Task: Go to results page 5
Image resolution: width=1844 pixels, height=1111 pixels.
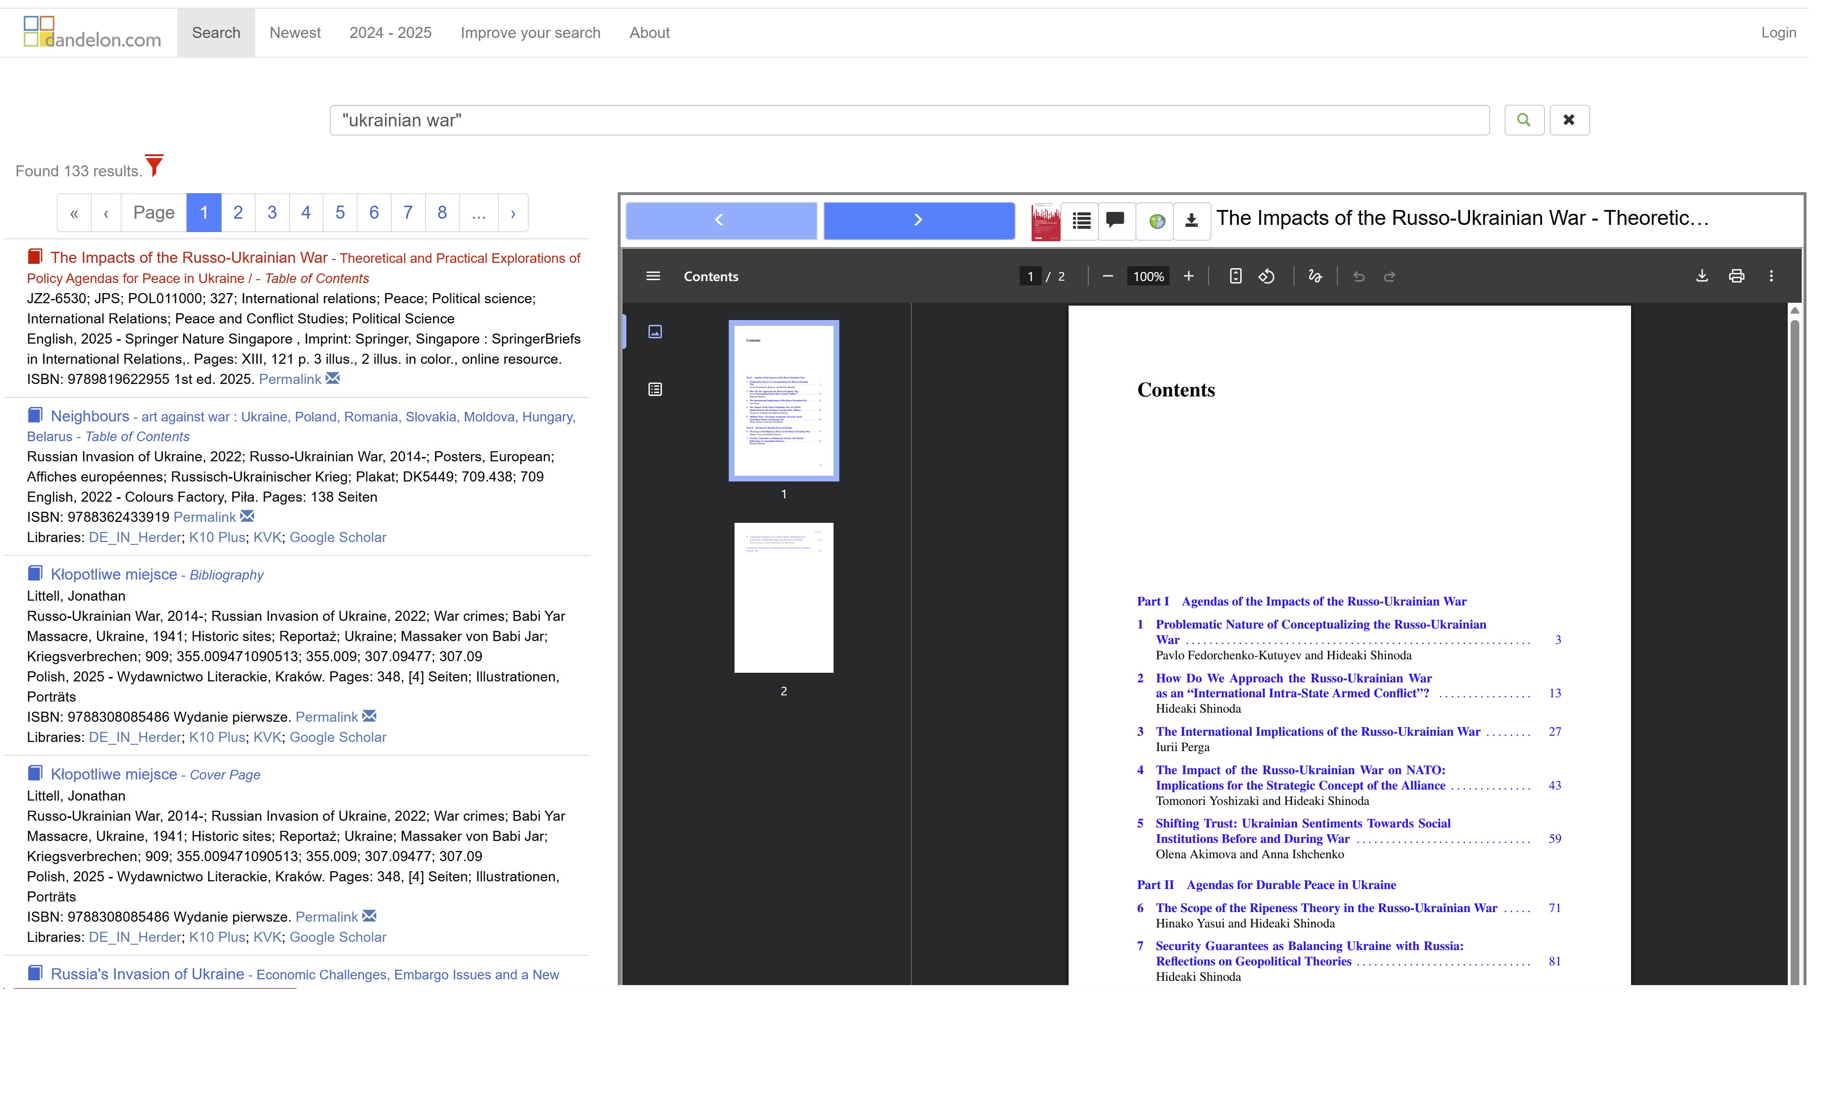Action: (340, 212)
